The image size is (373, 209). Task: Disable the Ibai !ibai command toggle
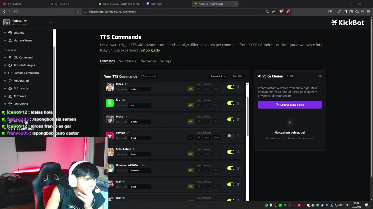(x=231, y=184)
